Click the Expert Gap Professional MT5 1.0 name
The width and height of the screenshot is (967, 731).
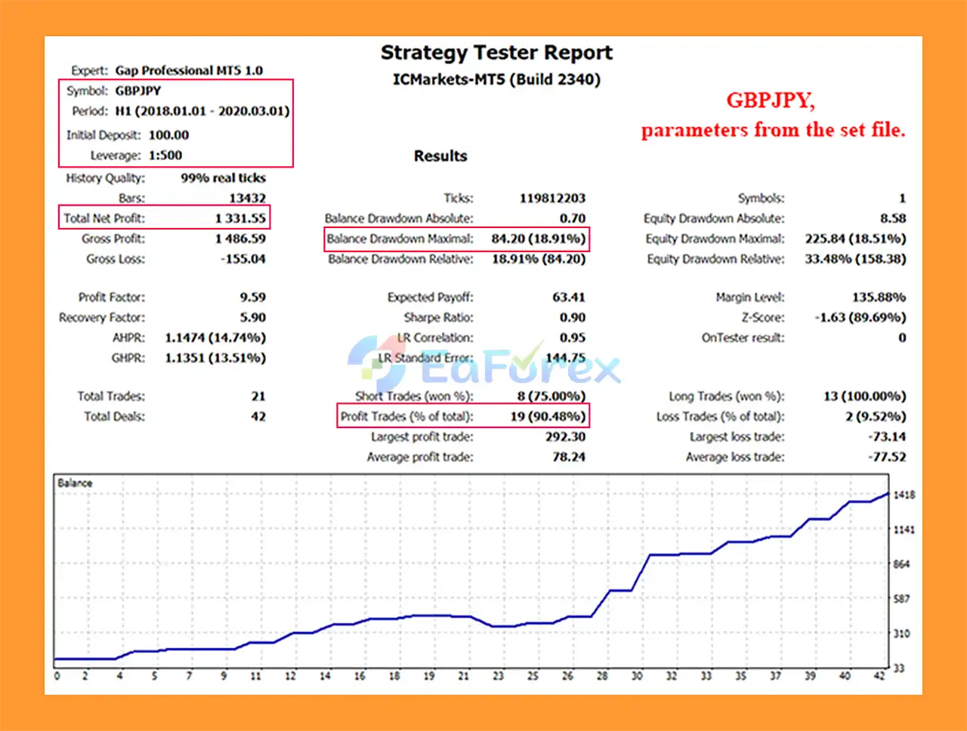click(x=189, y=70)
